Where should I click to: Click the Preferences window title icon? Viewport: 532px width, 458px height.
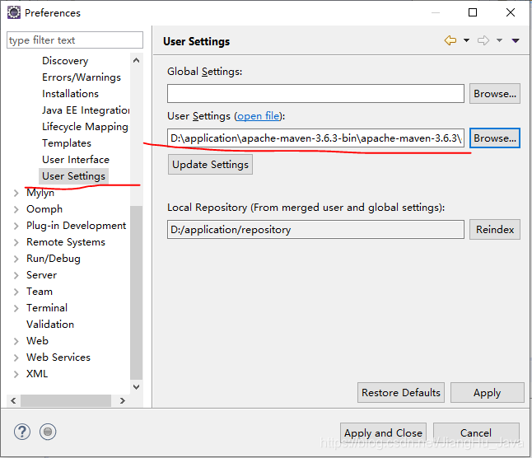[14, 13]
